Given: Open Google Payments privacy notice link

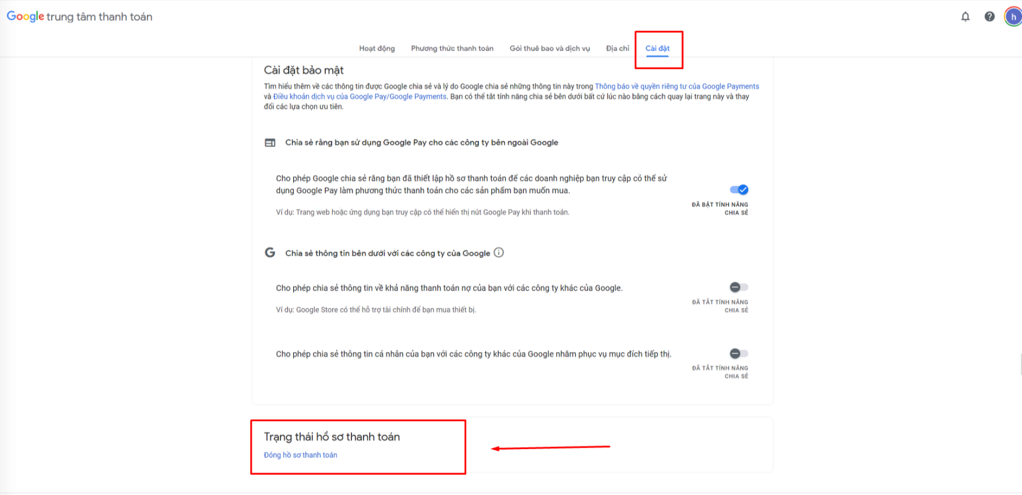Looking at the screenshot, I should click(x=677, y=86).
